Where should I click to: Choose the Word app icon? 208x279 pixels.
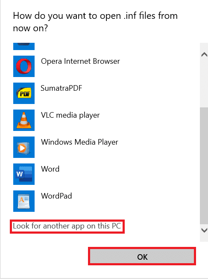pyautogui.click(x=24, y=174)
